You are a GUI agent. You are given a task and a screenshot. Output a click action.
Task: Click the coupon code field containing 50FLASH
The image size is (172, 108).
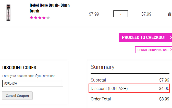(x=33, y=84)
